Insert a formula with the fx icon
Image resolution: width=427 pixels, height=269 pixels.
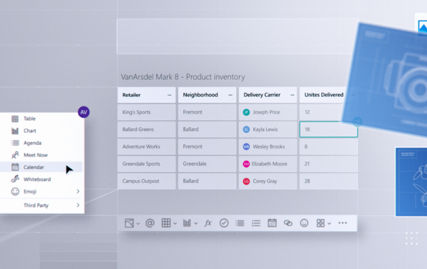208,223
